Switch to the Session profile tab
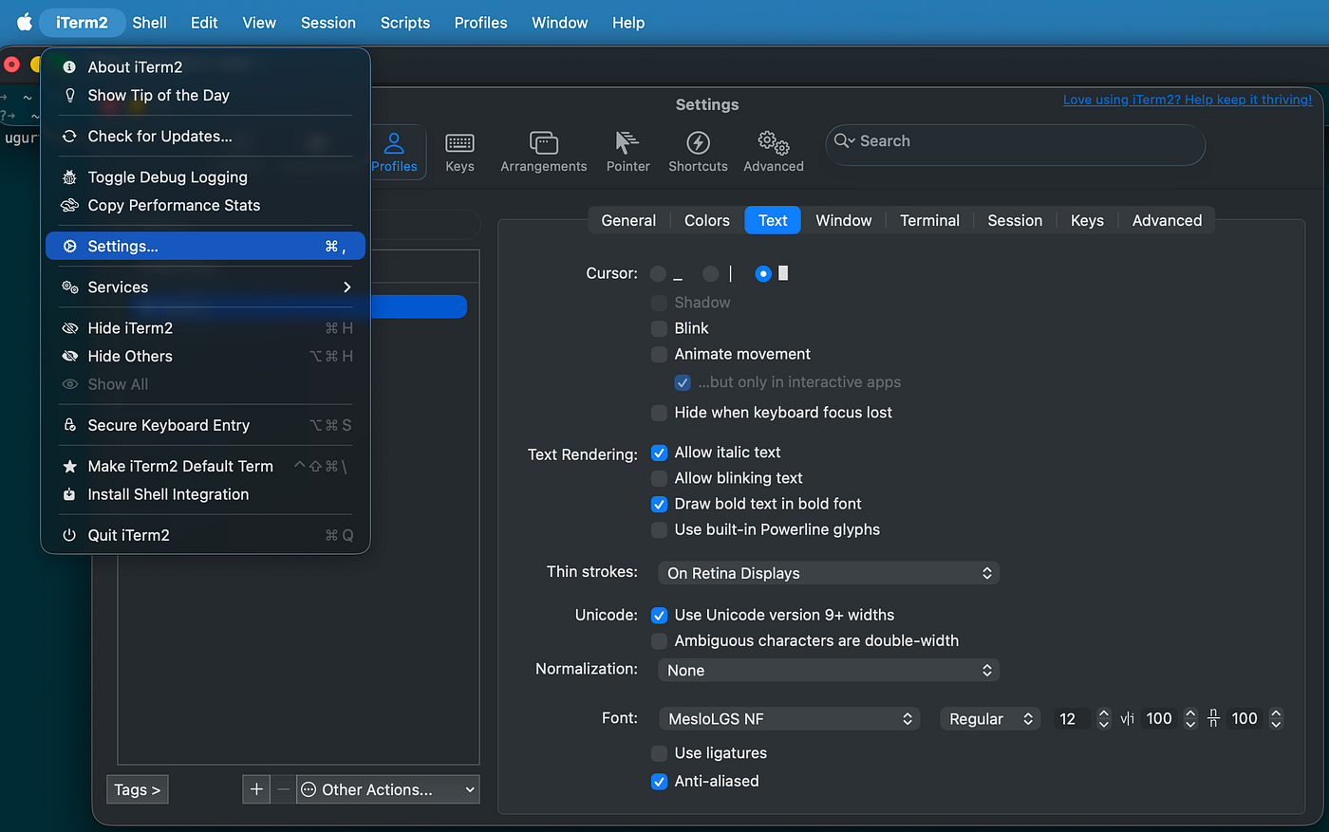Viewport: 1329px width, 832px height. pyautogui.click(x=1015, y=220)
